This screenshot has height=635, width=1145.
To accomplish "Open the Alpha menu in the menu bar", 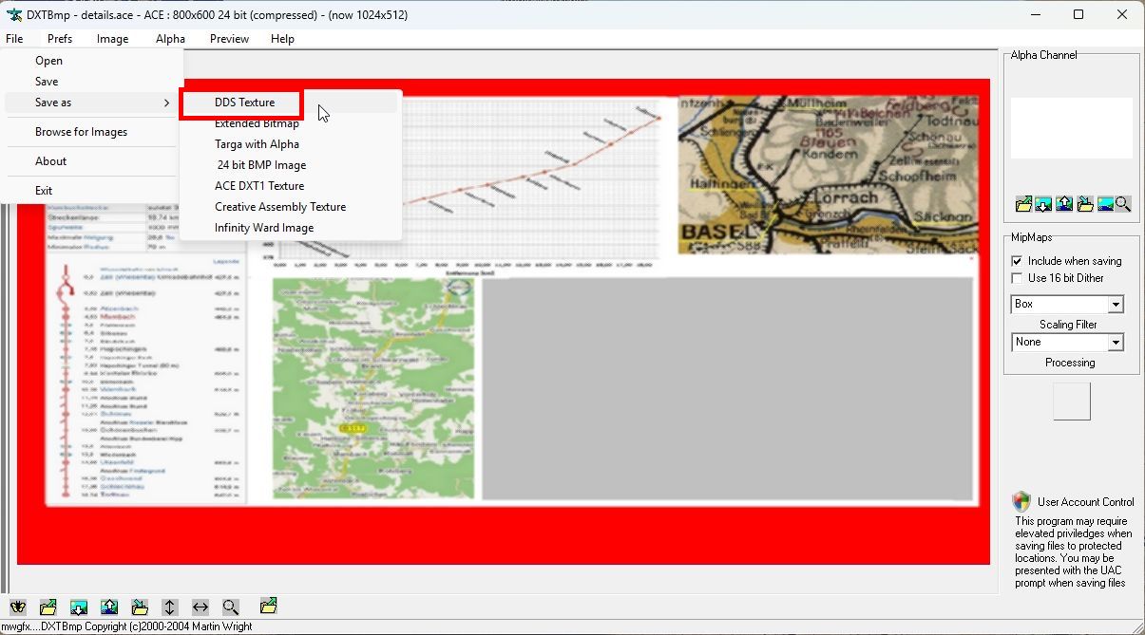I will point(170,39).
